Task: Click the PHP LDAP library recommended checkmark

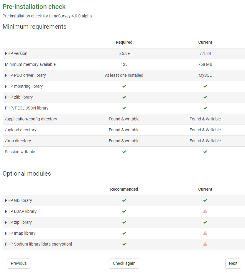Action: pos(124,211)
